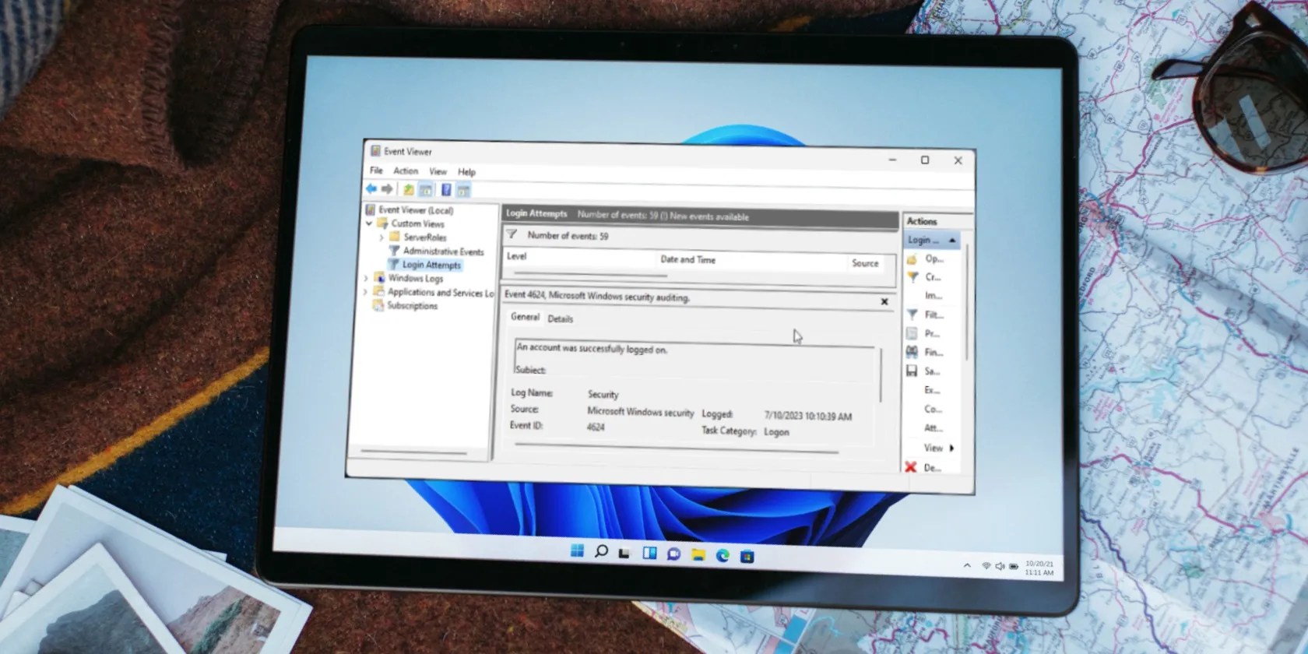The width and height of the screenshot is (1308, 654).
Task: Open the File menu
Action: point(376,170)
